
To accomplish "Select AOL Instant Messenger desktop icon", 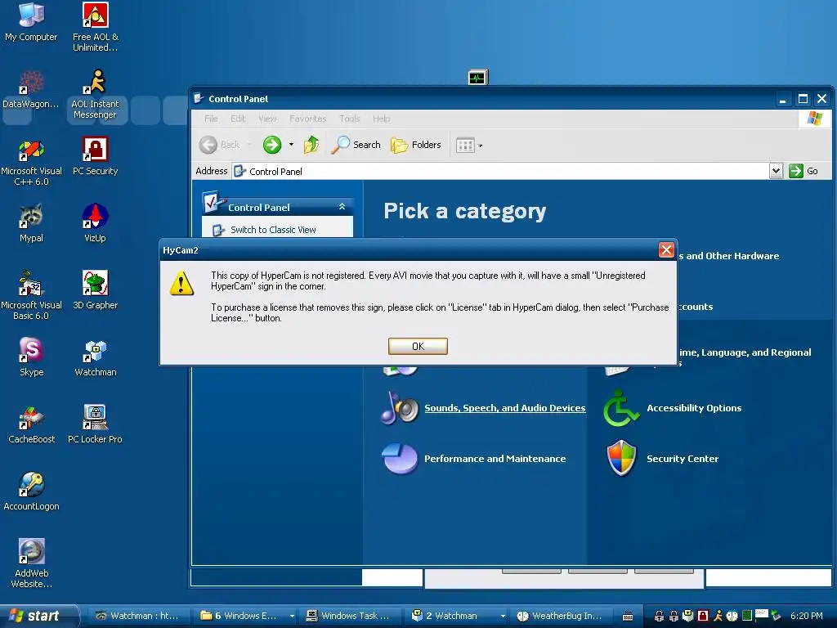I will point(95,95).
